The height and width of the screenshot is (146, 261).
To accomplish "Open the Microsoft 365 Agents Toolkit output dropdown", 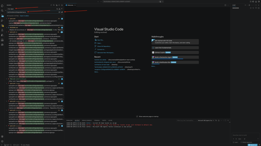I will coord(206,120).
